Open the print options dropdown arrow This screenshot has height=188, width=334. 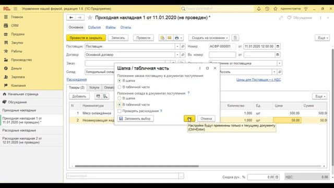(x=181, y=38)
